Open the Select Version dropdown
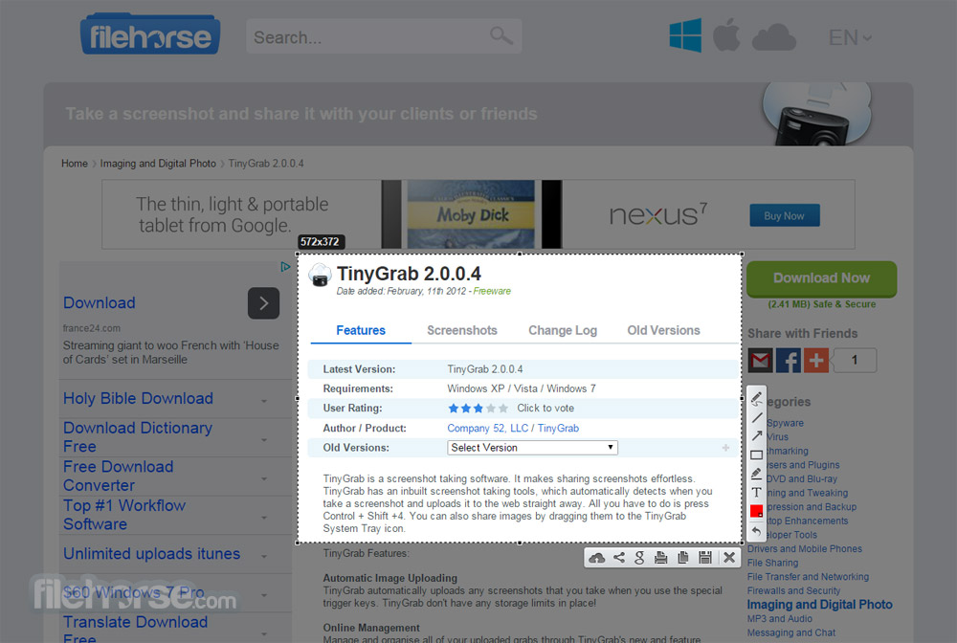The height and width of the screenshot is (643, 957). 532,448
